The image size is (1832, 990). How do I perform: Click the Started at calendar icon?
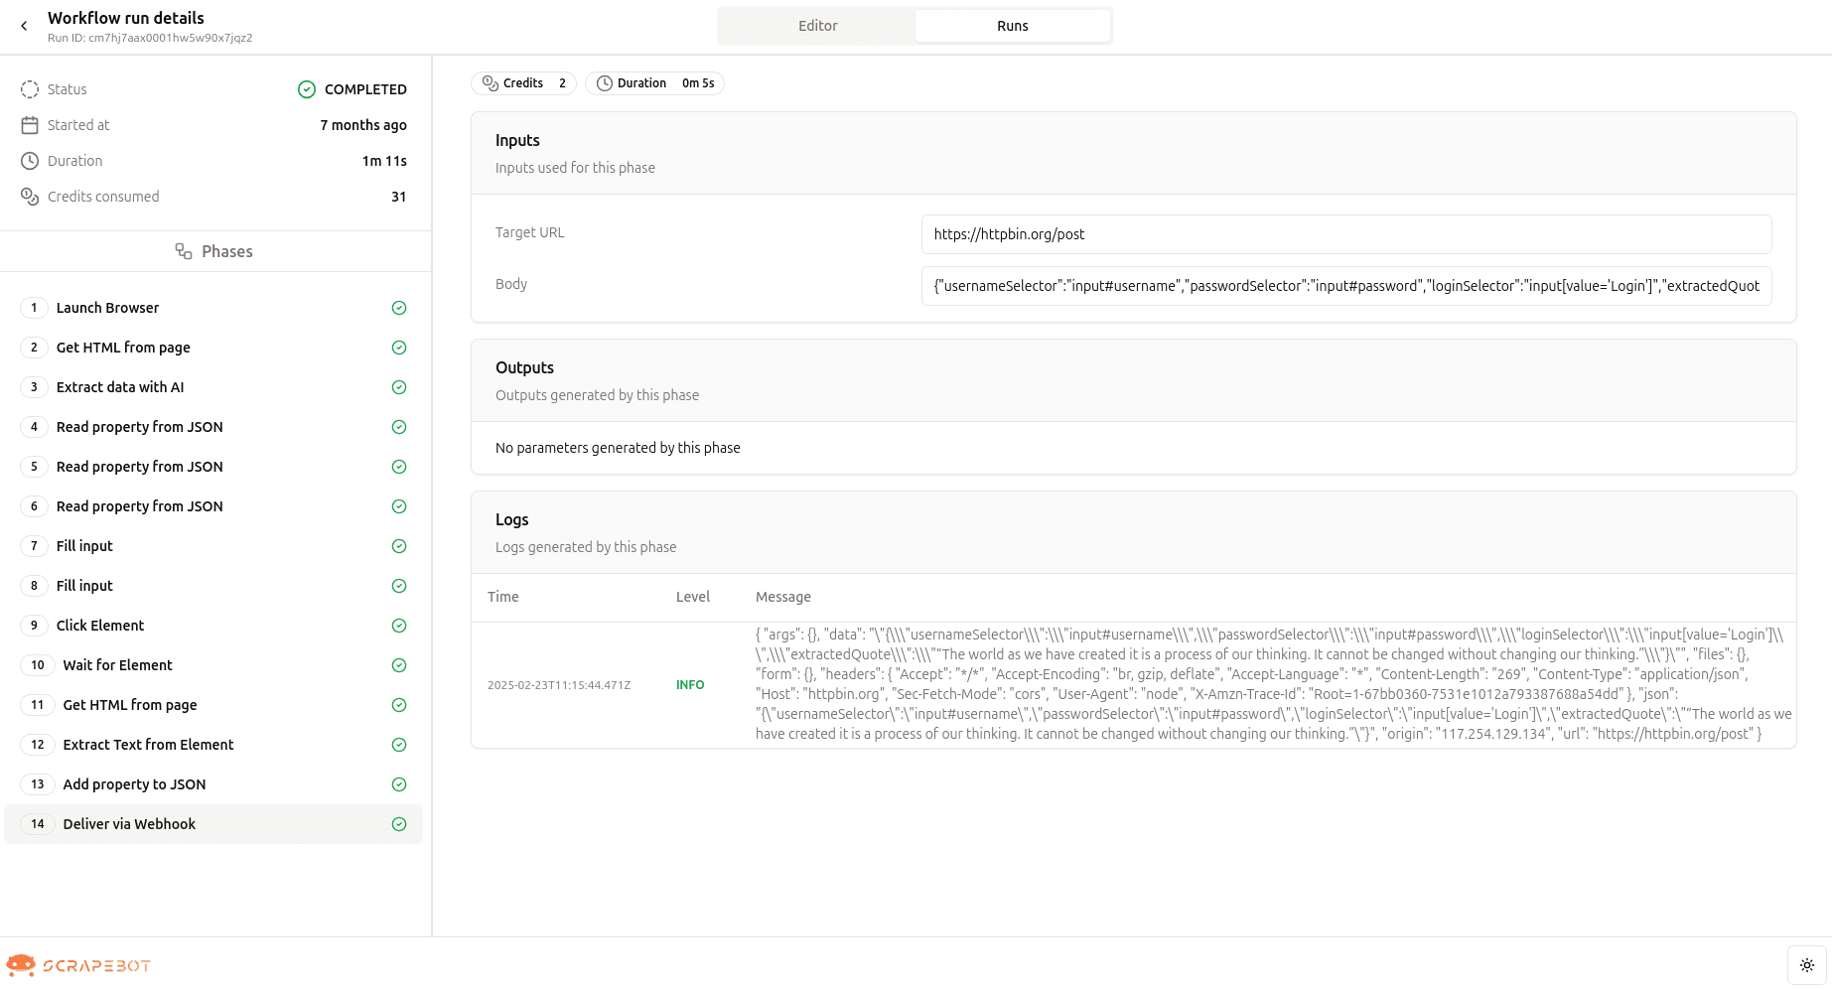pos(30,125)
